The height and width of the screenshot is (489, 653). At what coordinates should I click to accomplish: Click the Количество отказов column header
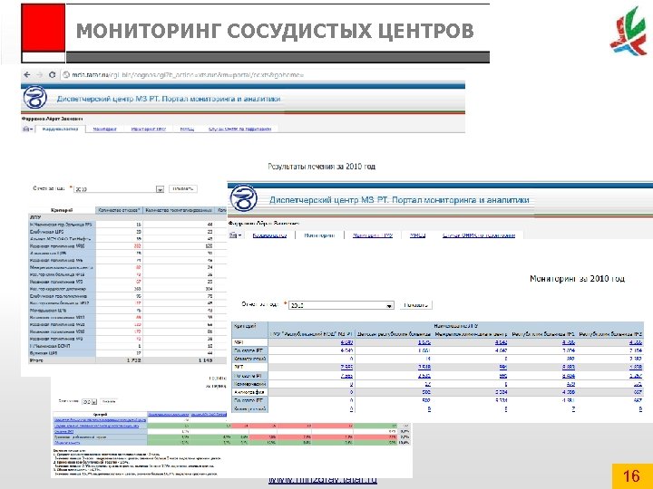119,210
